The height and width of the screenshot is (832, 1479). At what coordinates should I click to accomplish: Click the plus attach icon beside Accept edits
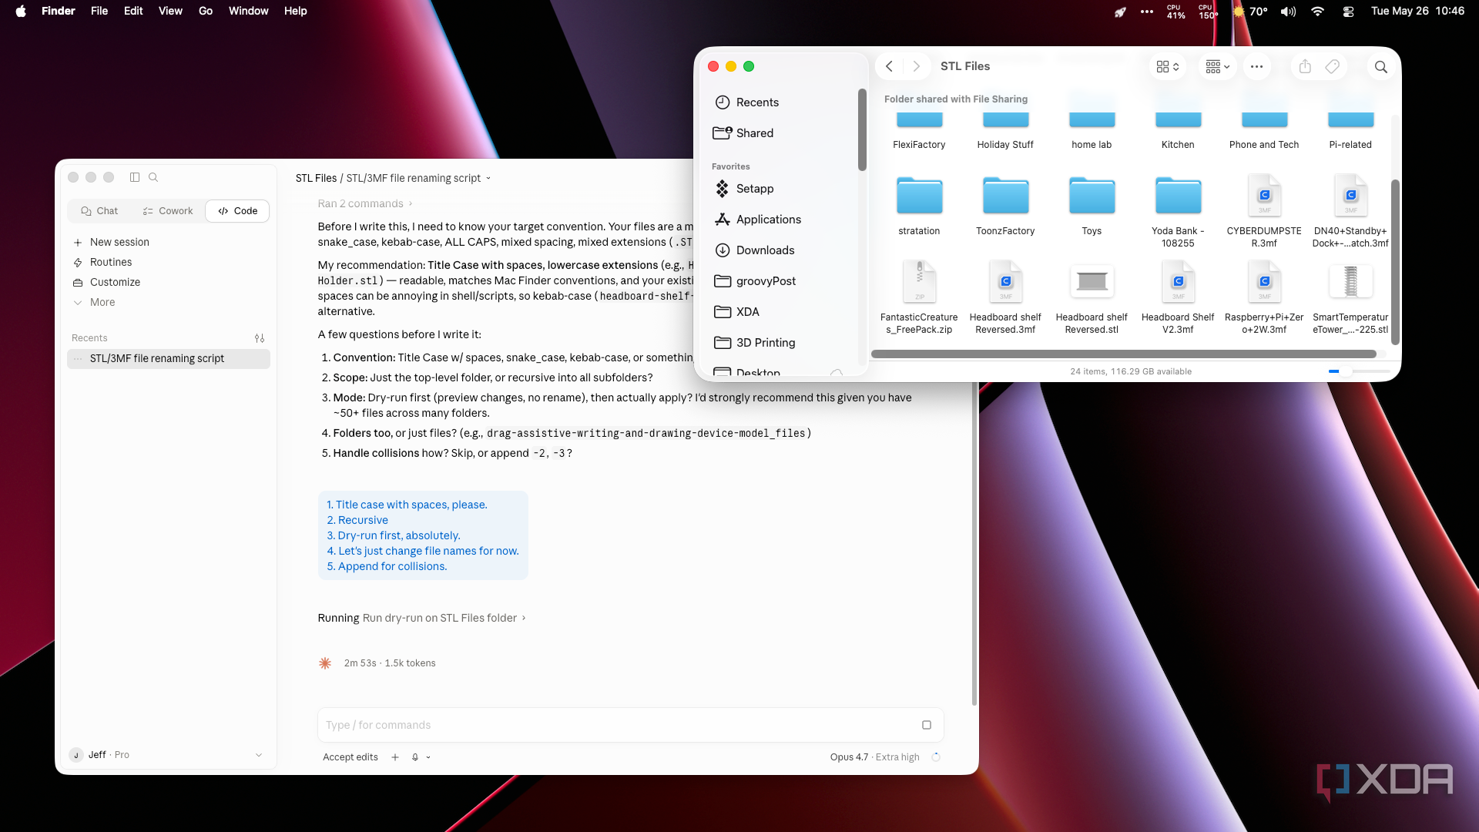pyautogui.click(x=395, y=757)
